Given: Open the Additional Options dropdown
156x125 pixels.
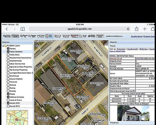Looking at the screenshot, I should point(114,36).
